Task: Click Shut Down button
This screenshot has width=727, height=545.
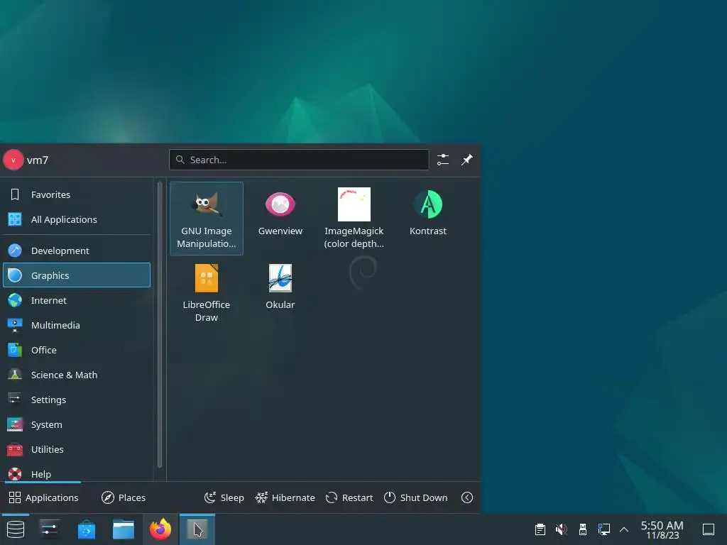Action: click(x=416, y=497)
